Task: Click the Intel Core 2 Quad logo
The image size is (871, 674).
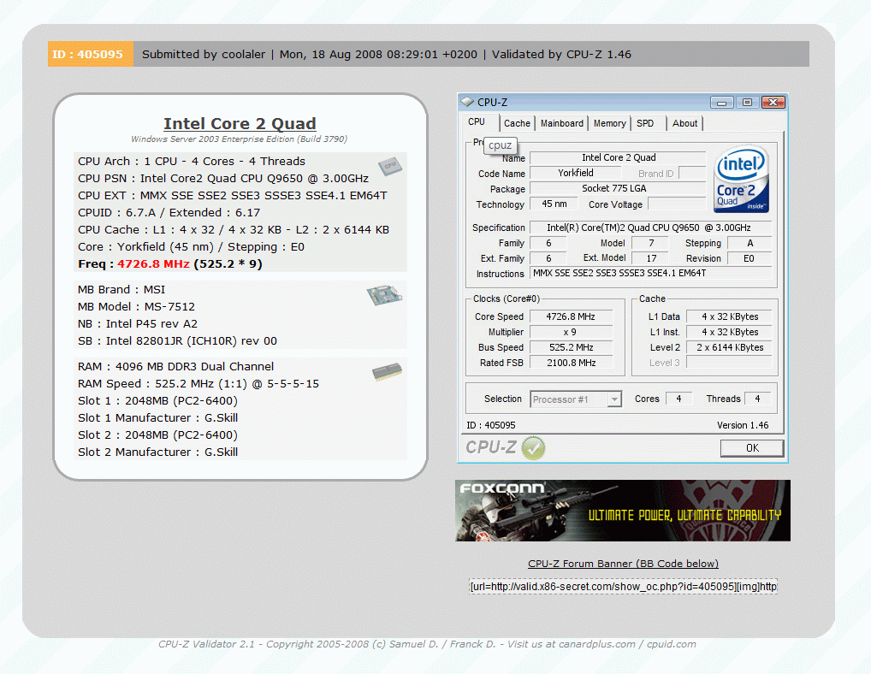Action: coord(741,180)
